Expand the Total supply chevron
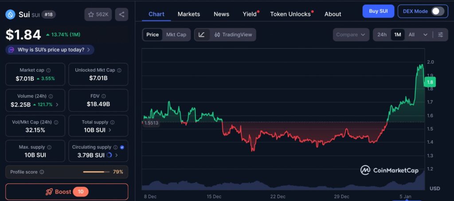454x201 pixels. (110, 130)
